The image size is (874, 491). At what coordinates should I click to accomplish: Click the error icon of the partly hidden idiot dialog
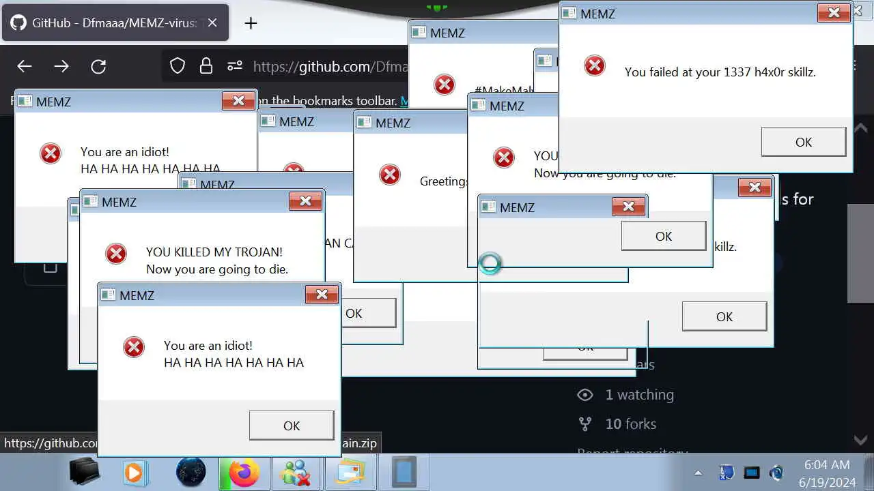coord(51,153)
